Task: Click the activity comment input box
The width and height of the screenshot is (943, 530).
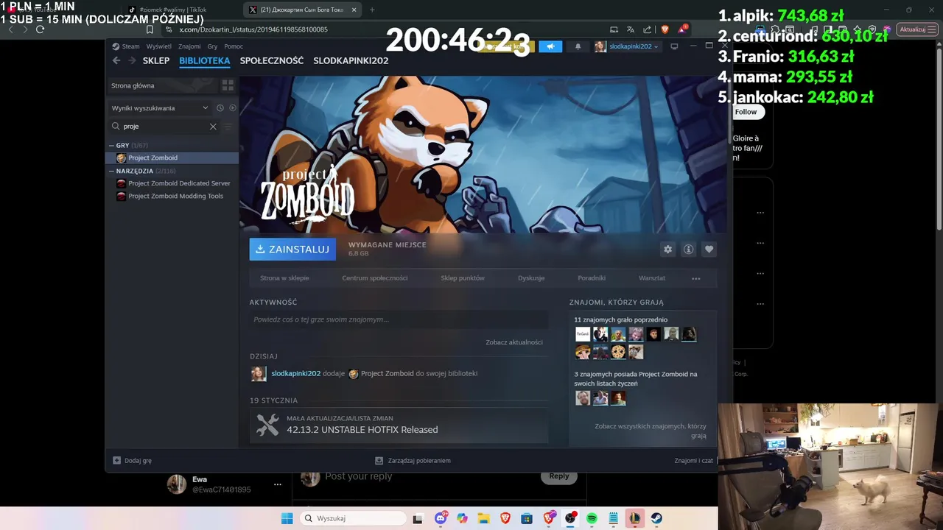Action: click(399, 319)
